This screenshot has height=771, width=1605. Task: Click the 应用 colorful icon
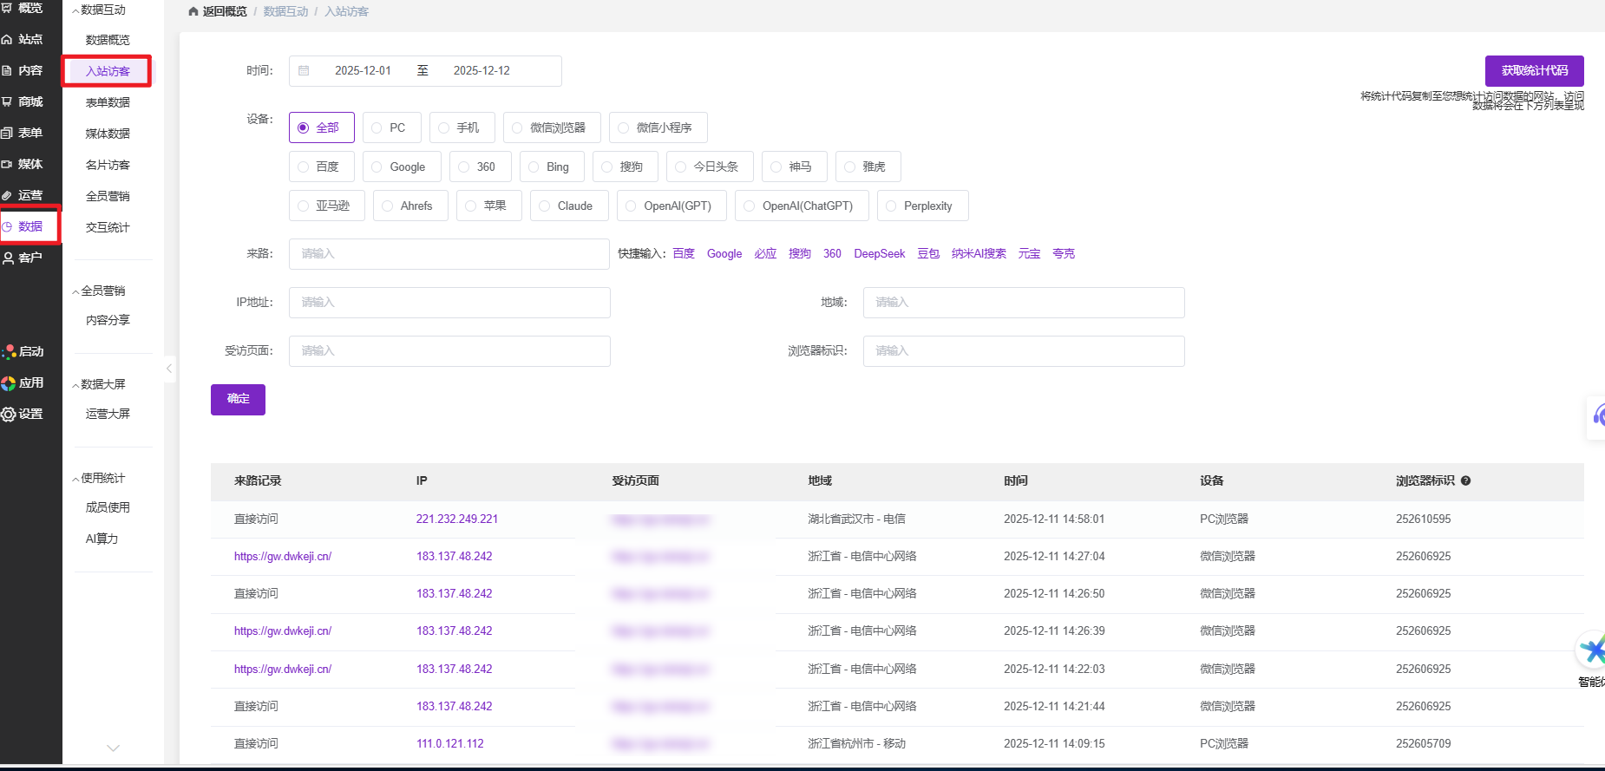(x=9, y=382)
